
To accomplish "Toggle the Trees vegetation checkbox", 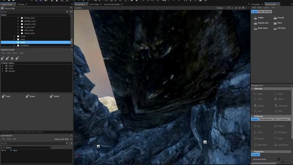I will [6, 68].
